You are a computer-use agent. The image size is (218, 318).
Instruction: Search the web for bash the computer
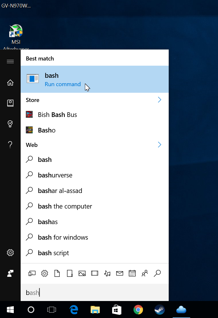[95, 207]
